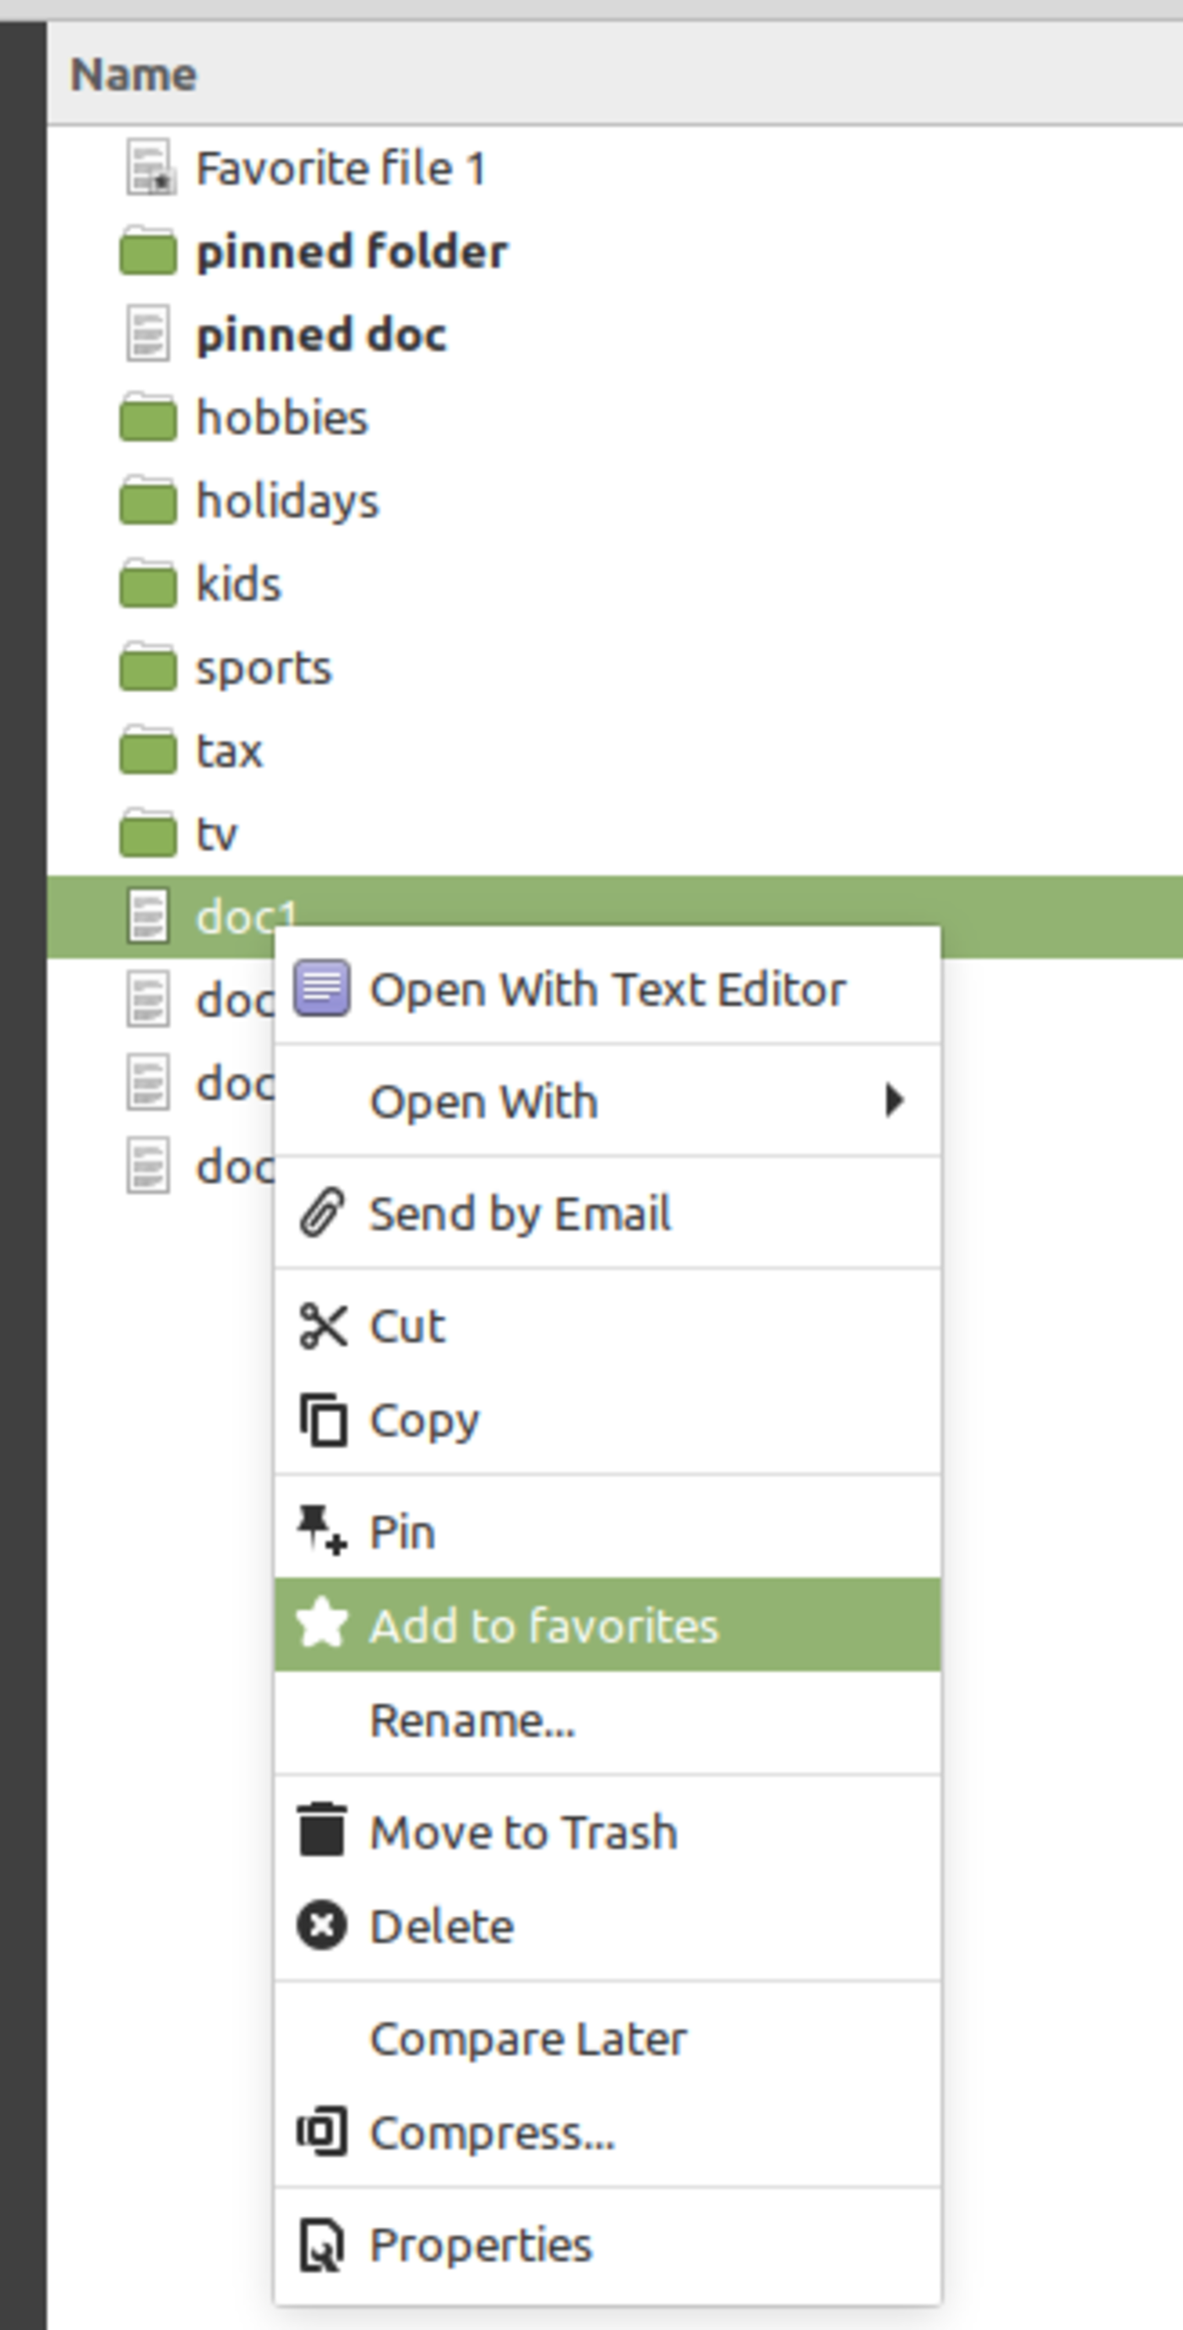Screen dimensions: 1183x2330
Task: Select the pinned doc file
Action: click(x=321, y=334)
